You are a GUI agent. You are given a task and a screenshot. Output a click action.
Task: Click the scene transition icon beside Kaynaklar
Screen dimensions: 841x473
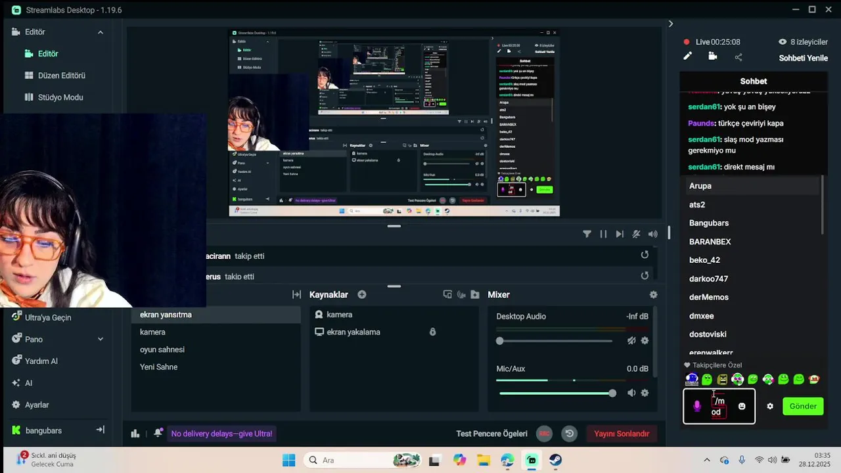click(296, 295)
